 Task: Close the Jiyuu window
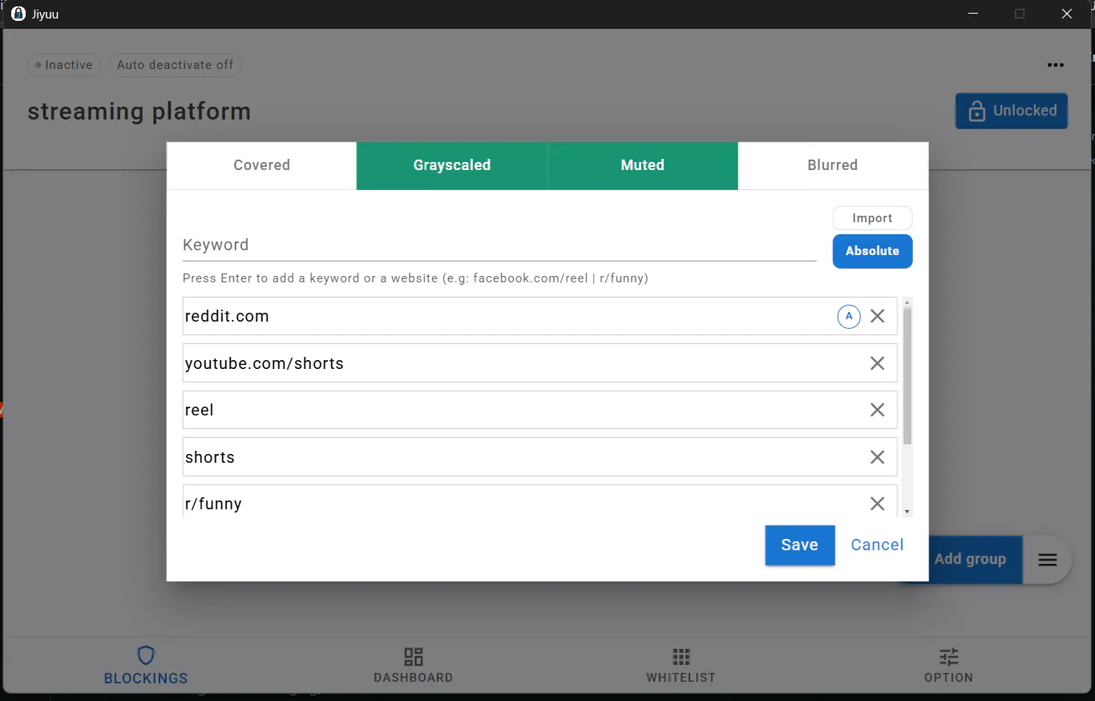tap(1067, 14)
